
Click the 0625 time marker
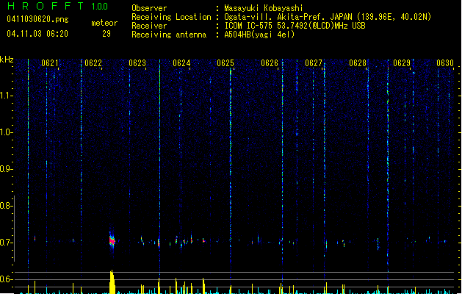click(225, 63)
